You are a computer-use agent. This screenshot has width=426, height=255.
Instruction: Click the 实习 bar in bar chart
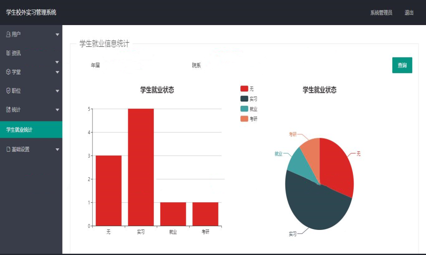click(x=141, y=167)
